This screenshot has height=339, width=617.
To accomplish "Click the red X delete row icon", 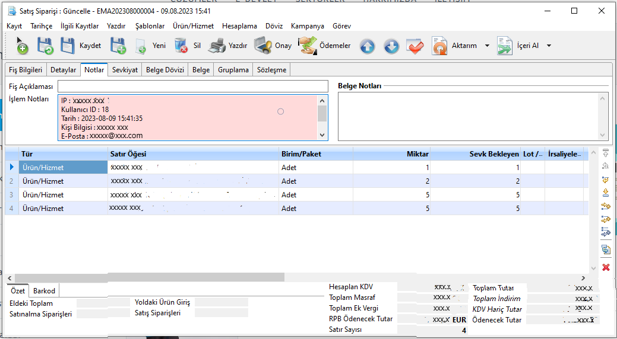I will [606, 267].
